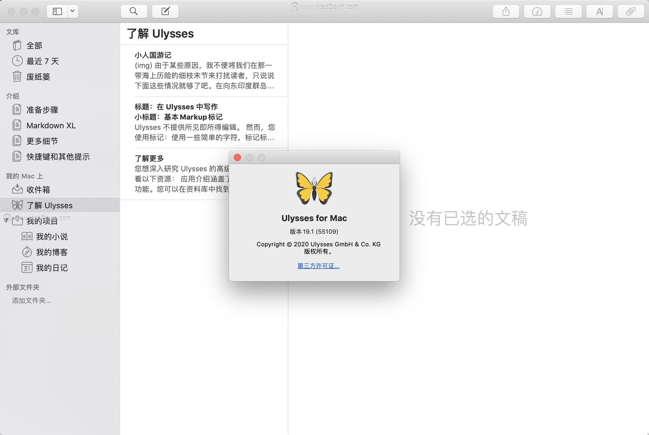The width and height of the screenshot is (649, 435).
Task: Click version text 版本 19.1 (55109)
Action: click(314, 232)
